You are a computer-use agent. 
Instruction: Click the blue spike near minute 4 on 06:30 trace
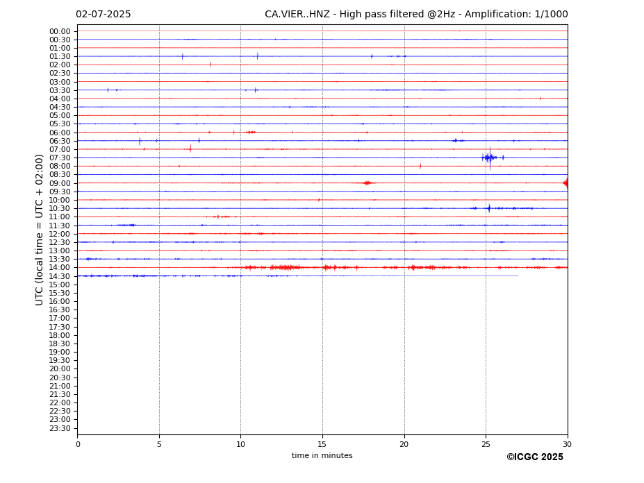pyautogui.click(x=140, y=142)
